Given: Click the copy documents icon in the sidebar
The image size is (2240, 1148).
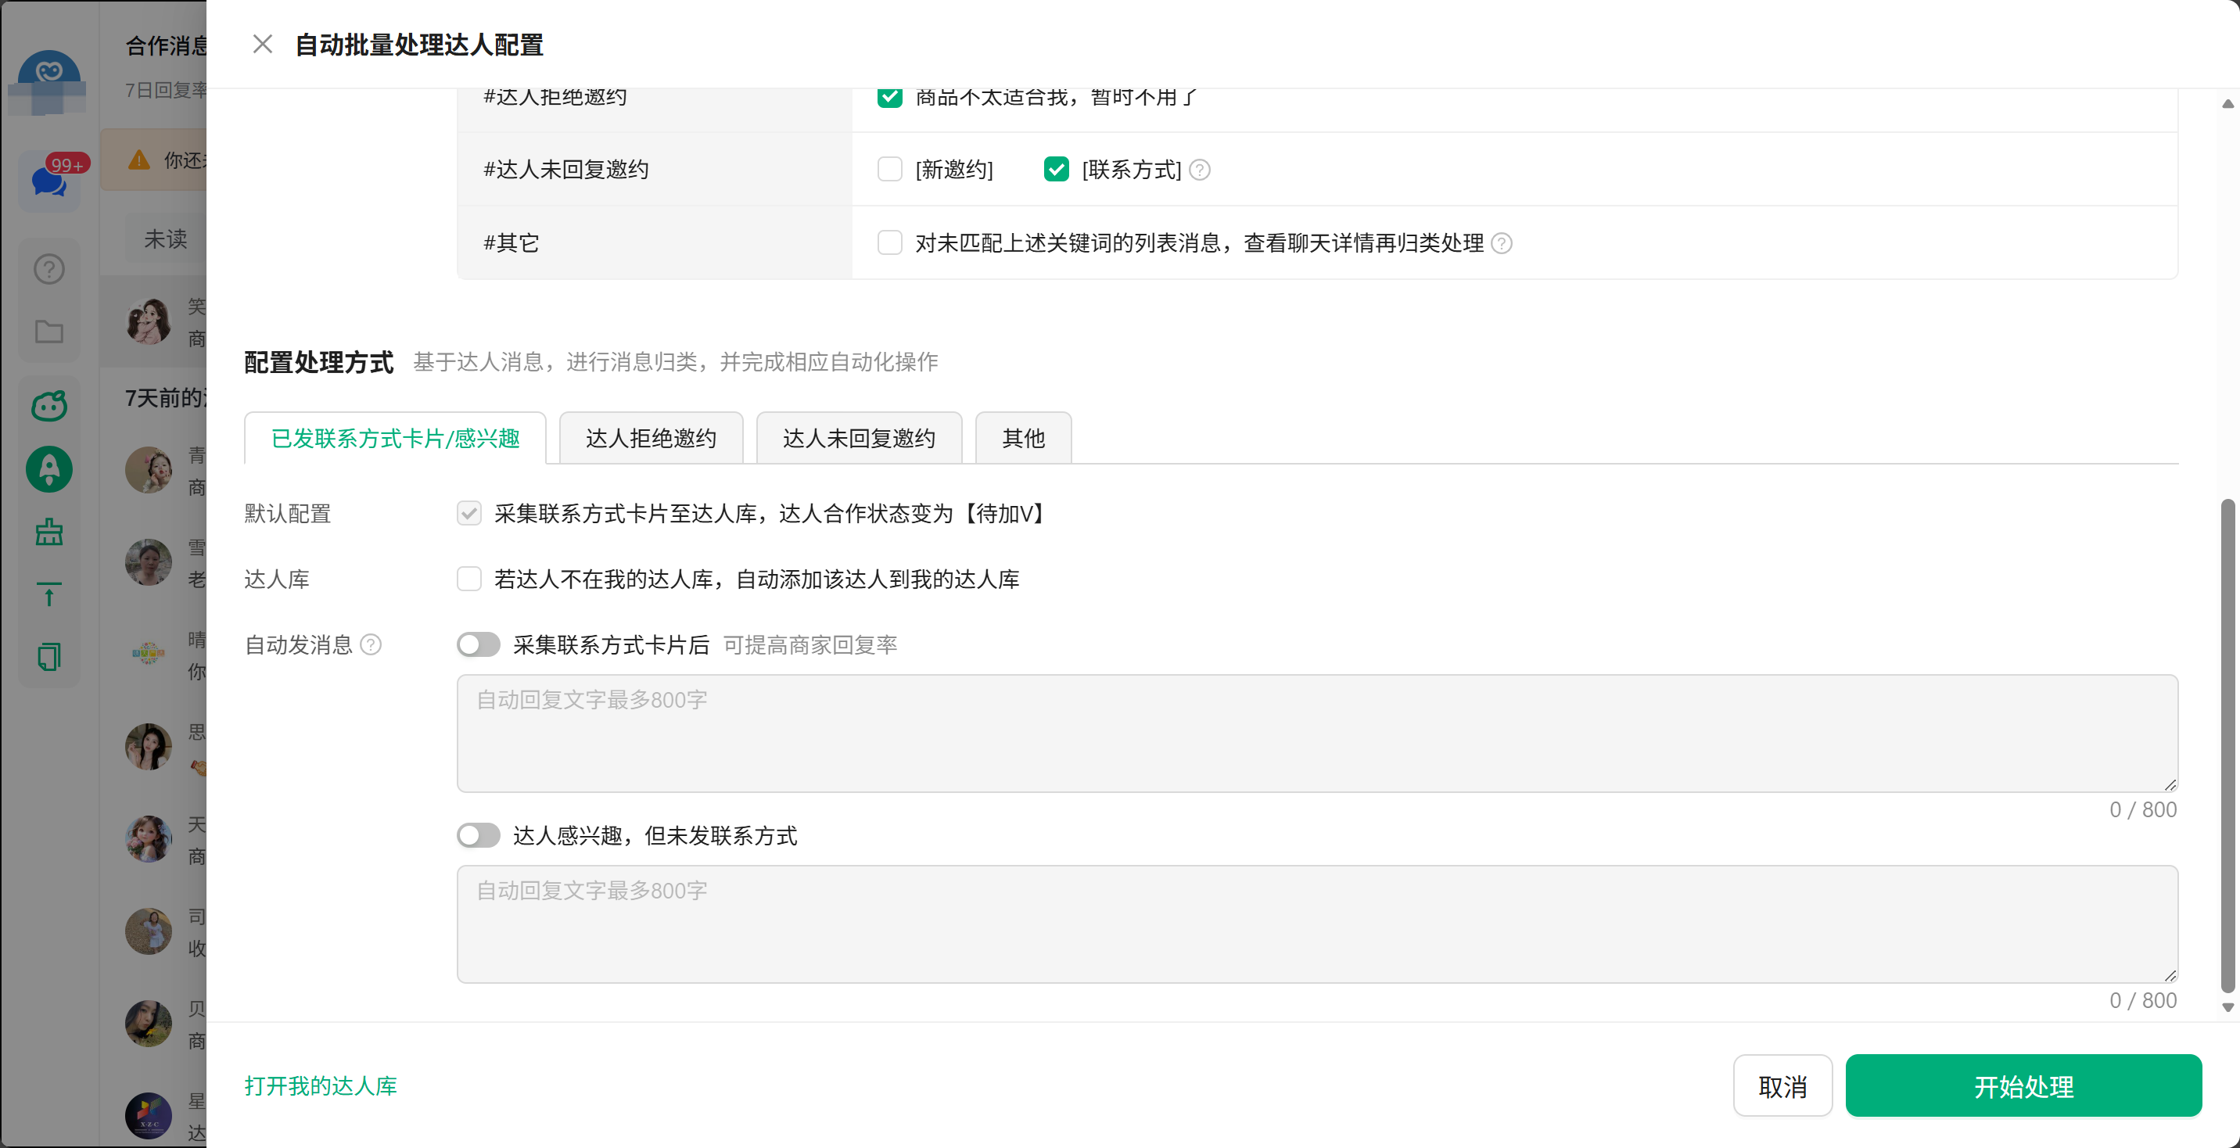Looking at the screenshot, I should [48, 658].
